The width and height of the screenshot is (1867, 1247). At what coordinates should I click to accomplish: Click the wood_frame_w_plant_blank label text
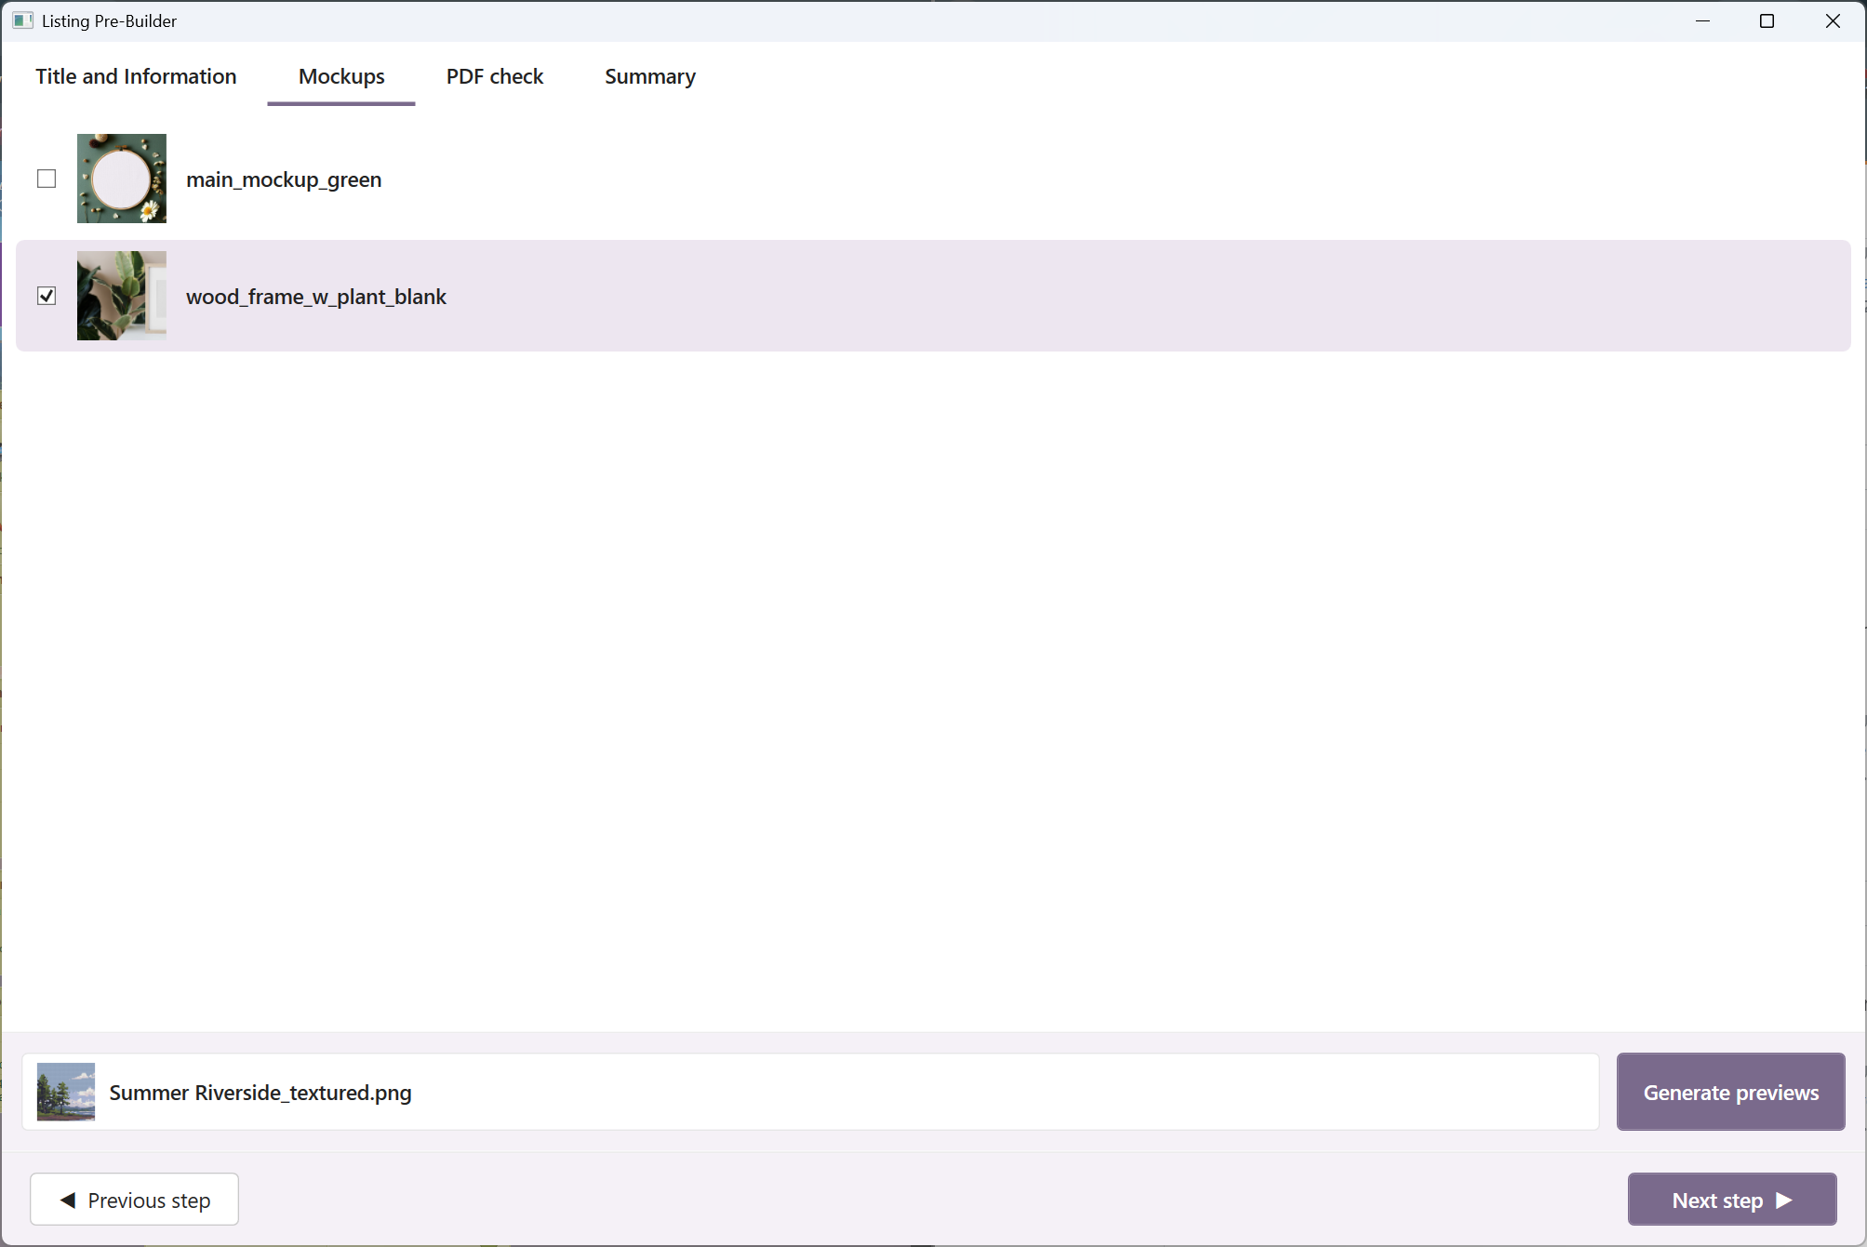[x=316, y=297]
